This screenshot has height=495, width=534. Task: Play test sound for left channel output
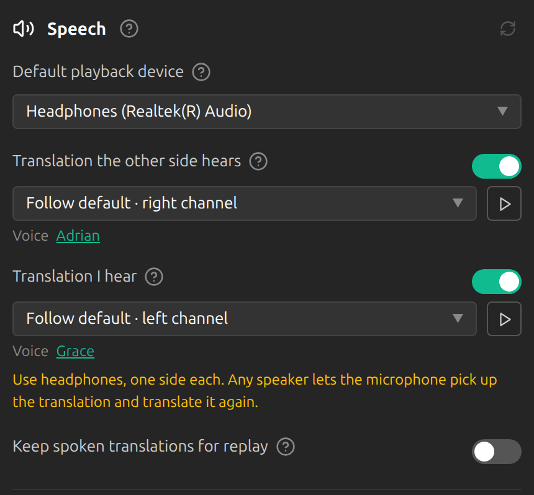[504, 319]
